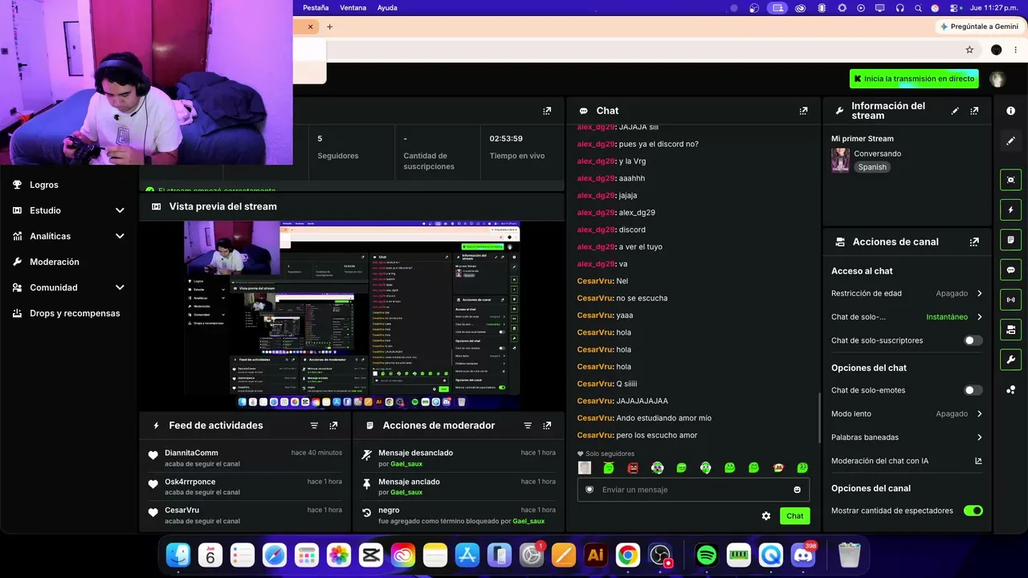Open the chat identity badge icon

point(589,490)
